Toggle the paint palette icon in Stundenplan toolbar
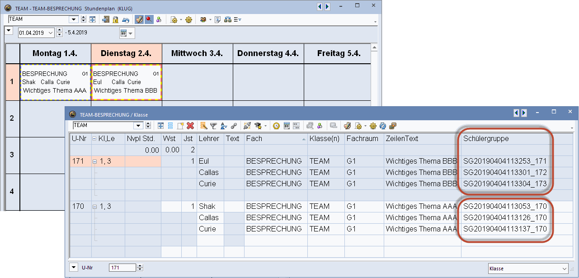This screenshot has width=579, height=278. point(139,19)
